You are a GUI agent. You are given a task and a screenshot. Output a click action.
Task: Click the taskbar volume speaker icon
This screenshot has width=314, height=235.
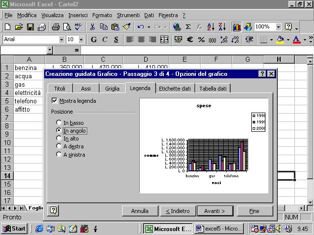click(x=278, y=229)
